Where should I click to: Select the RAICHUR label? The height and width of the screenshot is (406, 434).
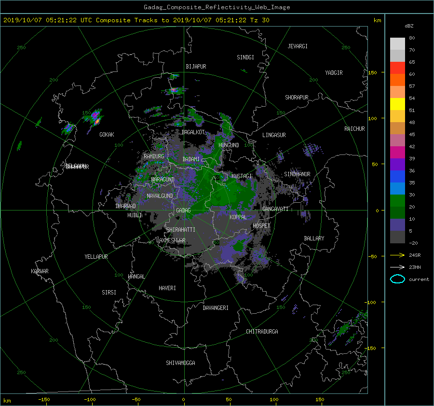354,129
